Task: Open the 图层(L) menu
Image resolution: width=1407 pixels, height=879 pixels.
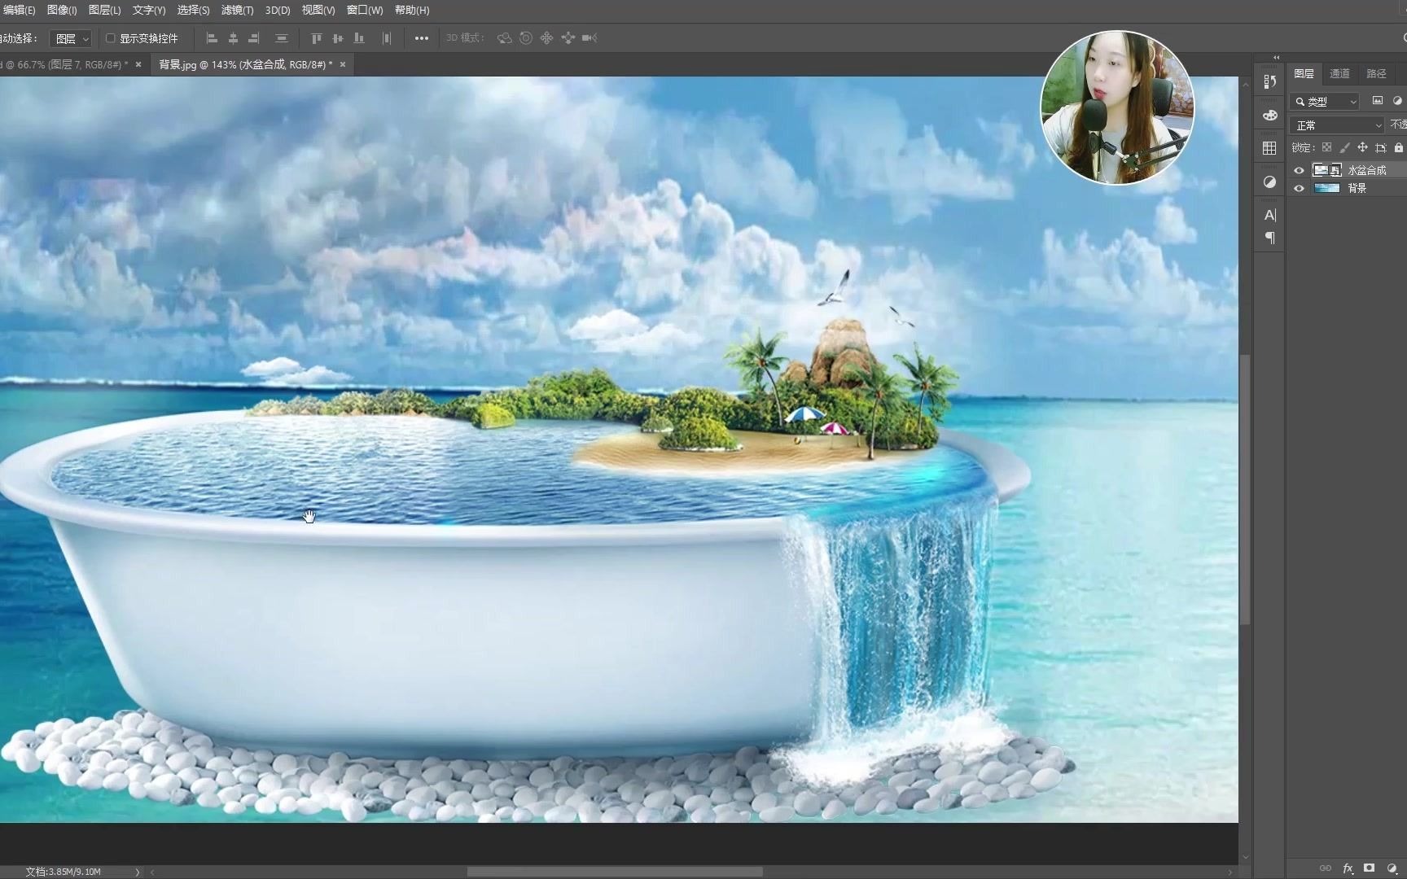Action: click(104, 11)
